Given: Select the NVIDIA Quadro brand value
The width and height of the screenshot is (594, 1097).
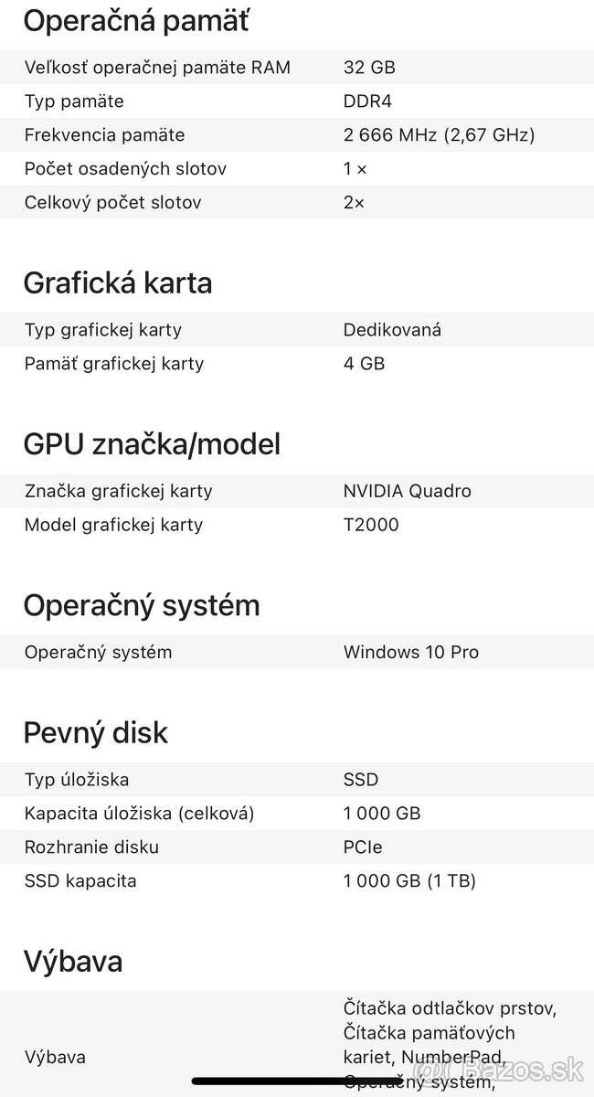Looking at the screenshot, I should [407, 491].
